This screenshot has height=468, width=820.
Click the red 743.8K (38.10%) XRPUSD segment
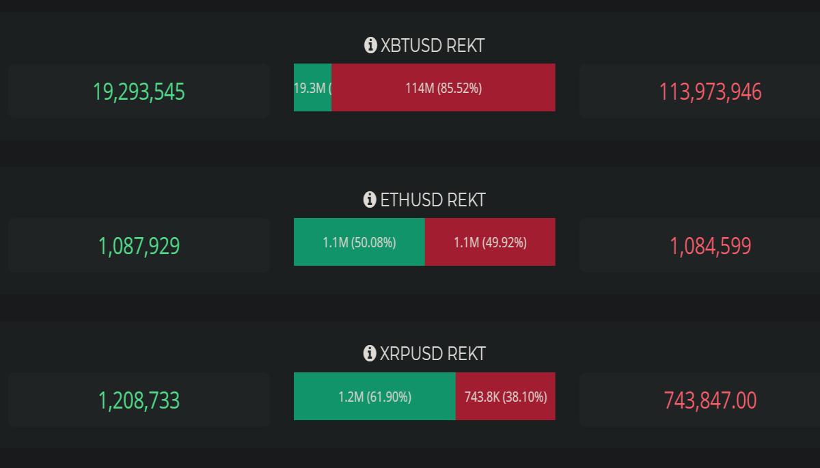pos(506,396)
